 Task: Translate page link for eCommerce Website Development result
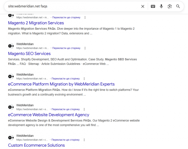click(65, 109)
